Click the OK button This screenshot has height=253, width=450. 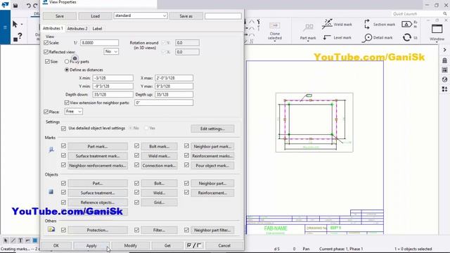click(56, 245)
